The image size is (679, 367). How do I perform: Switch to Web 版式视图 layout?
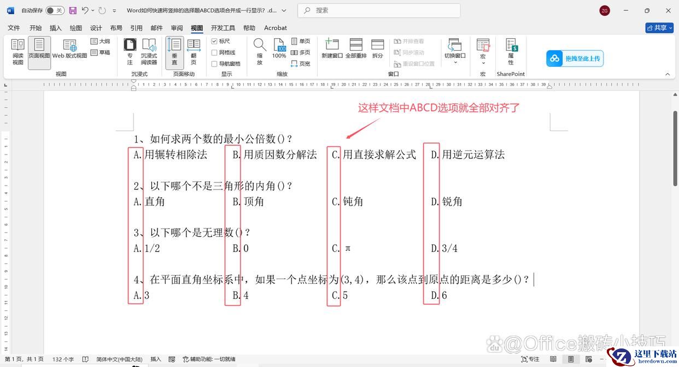tap(69, 49)
